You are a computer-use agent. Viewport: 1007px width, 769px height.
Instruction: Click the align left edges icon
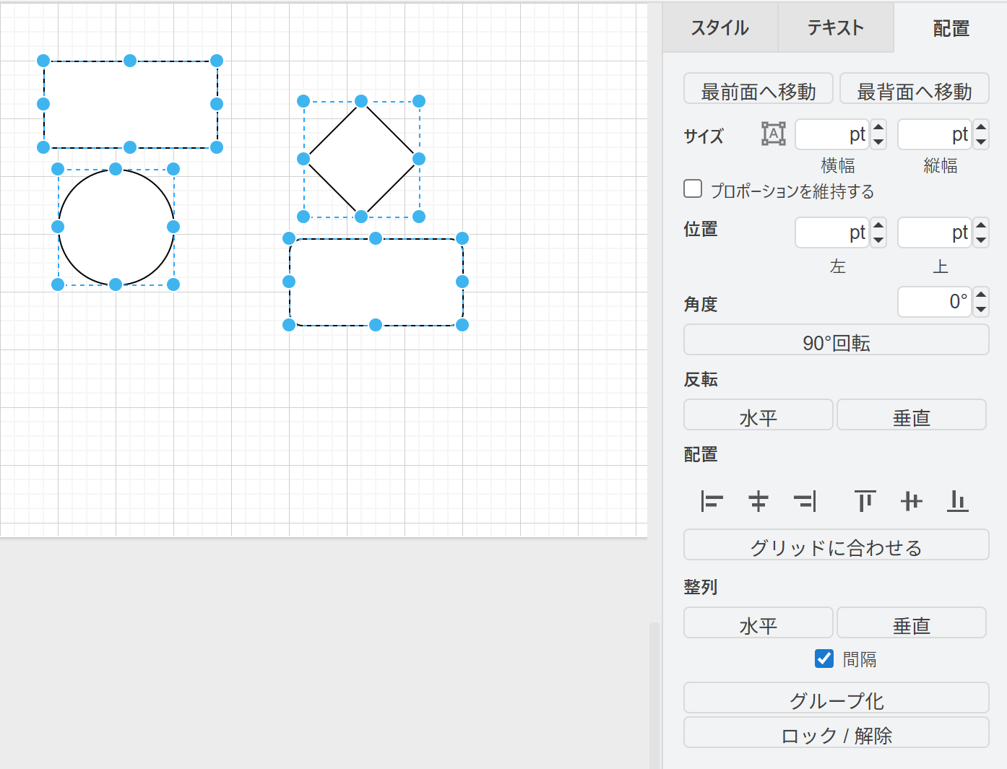pos(712,501)
